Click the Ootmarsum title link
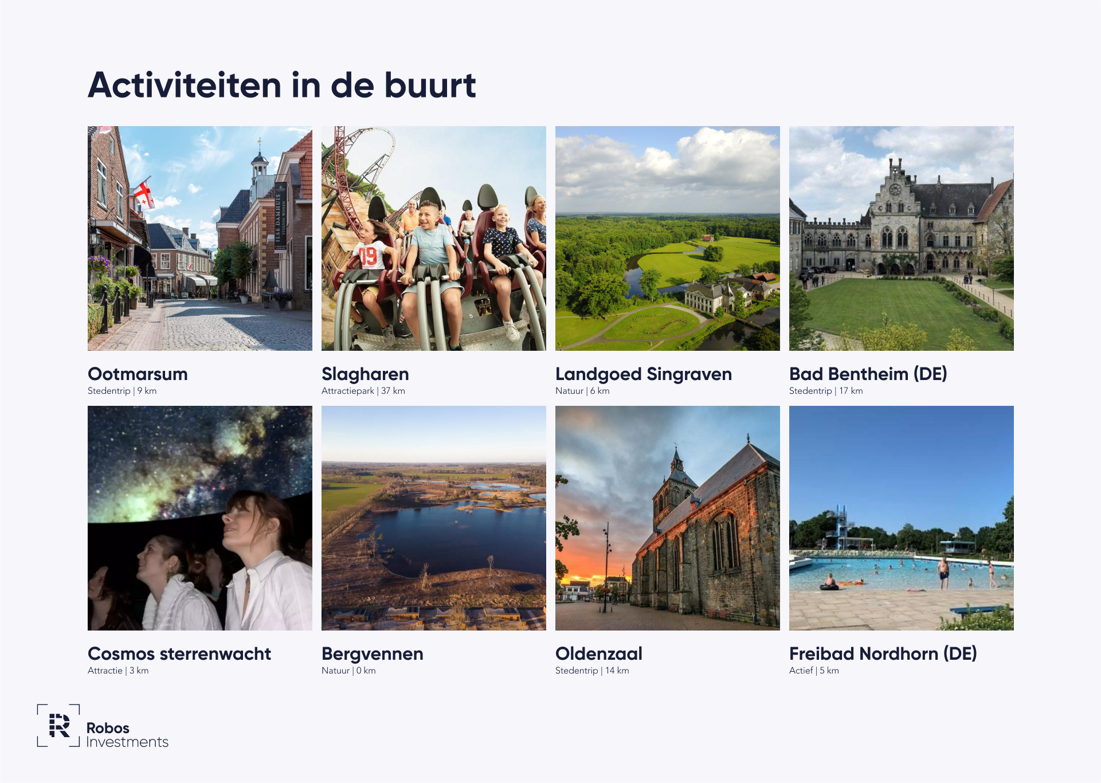Image resolution: width=1101 pixels, height=783 pixels. [138, 374]
